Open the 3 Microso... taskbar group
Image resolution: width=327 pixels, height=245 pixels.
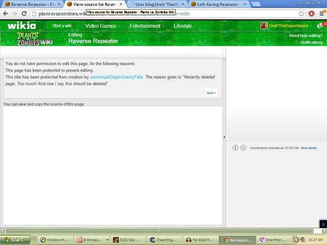pos(92,240)
